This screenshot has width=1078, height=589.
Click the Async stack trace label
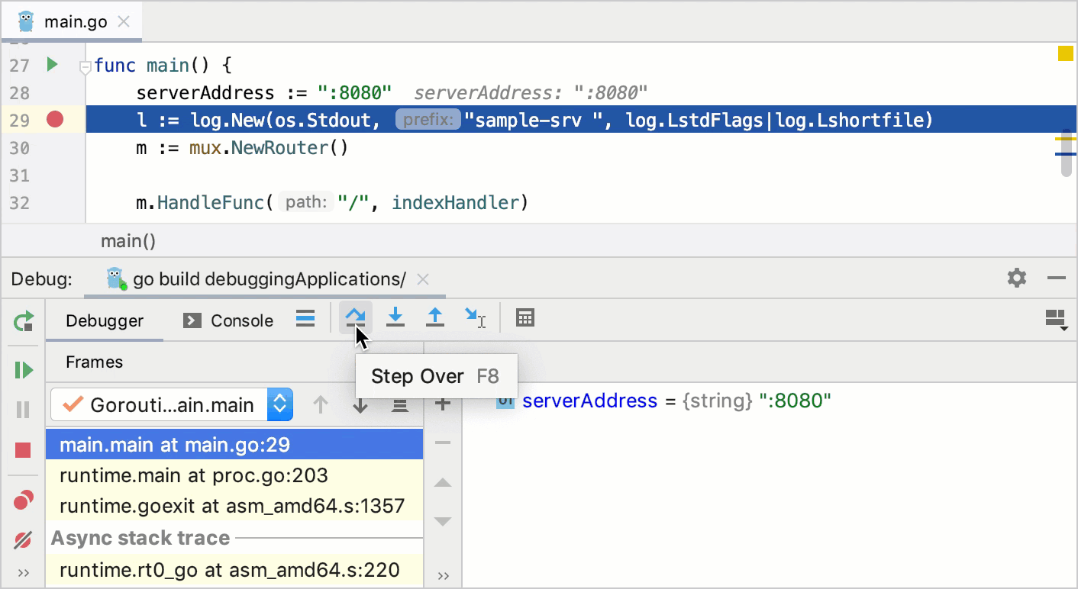pyautogui.click(x=140, y=538)
